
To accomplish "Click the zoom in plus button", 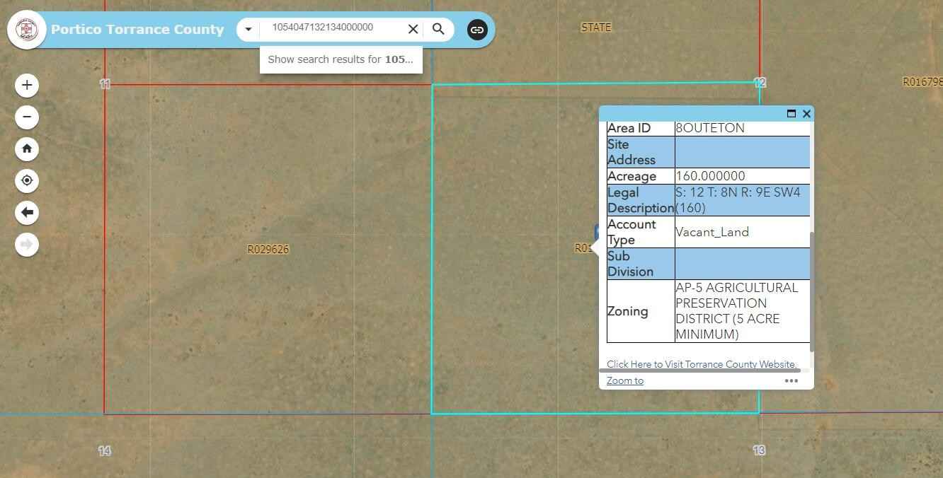I will pos(27,85).
